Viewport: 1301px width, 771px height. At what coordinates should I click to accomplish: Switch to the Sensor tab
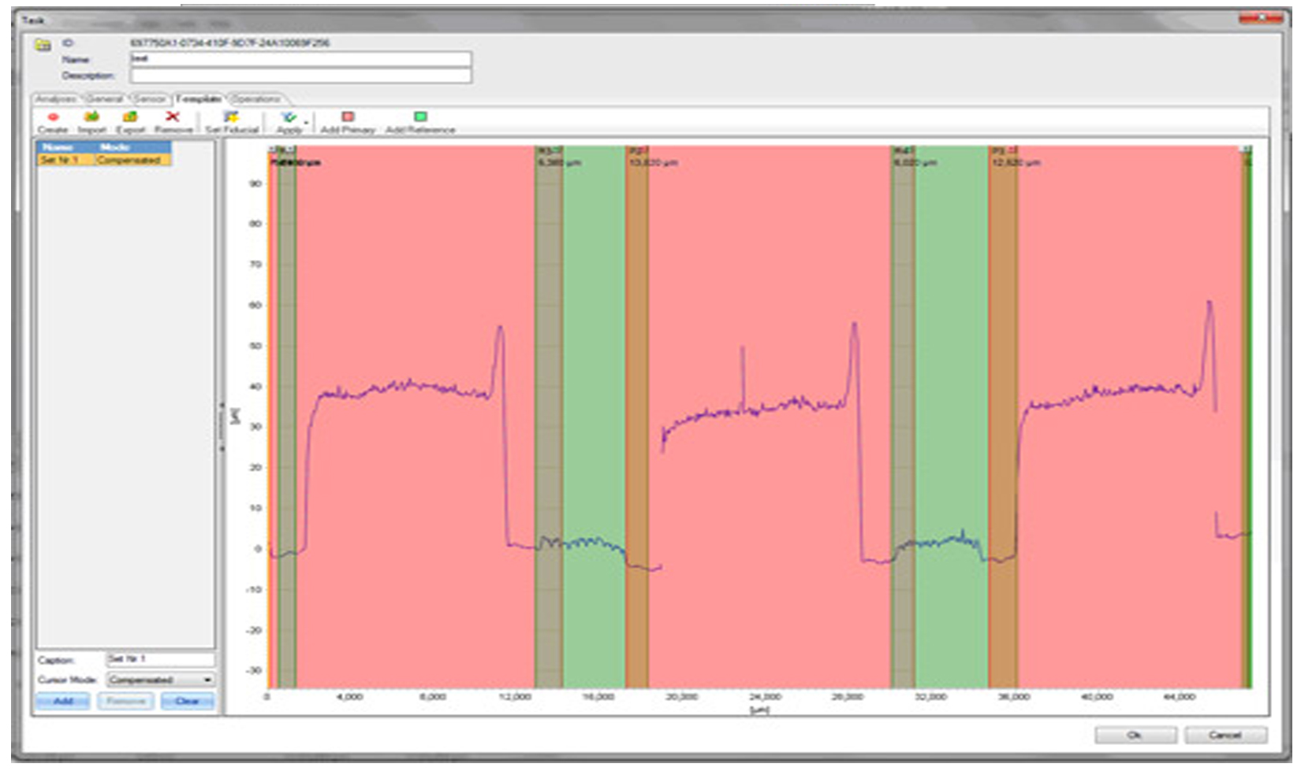pos(149,99)
